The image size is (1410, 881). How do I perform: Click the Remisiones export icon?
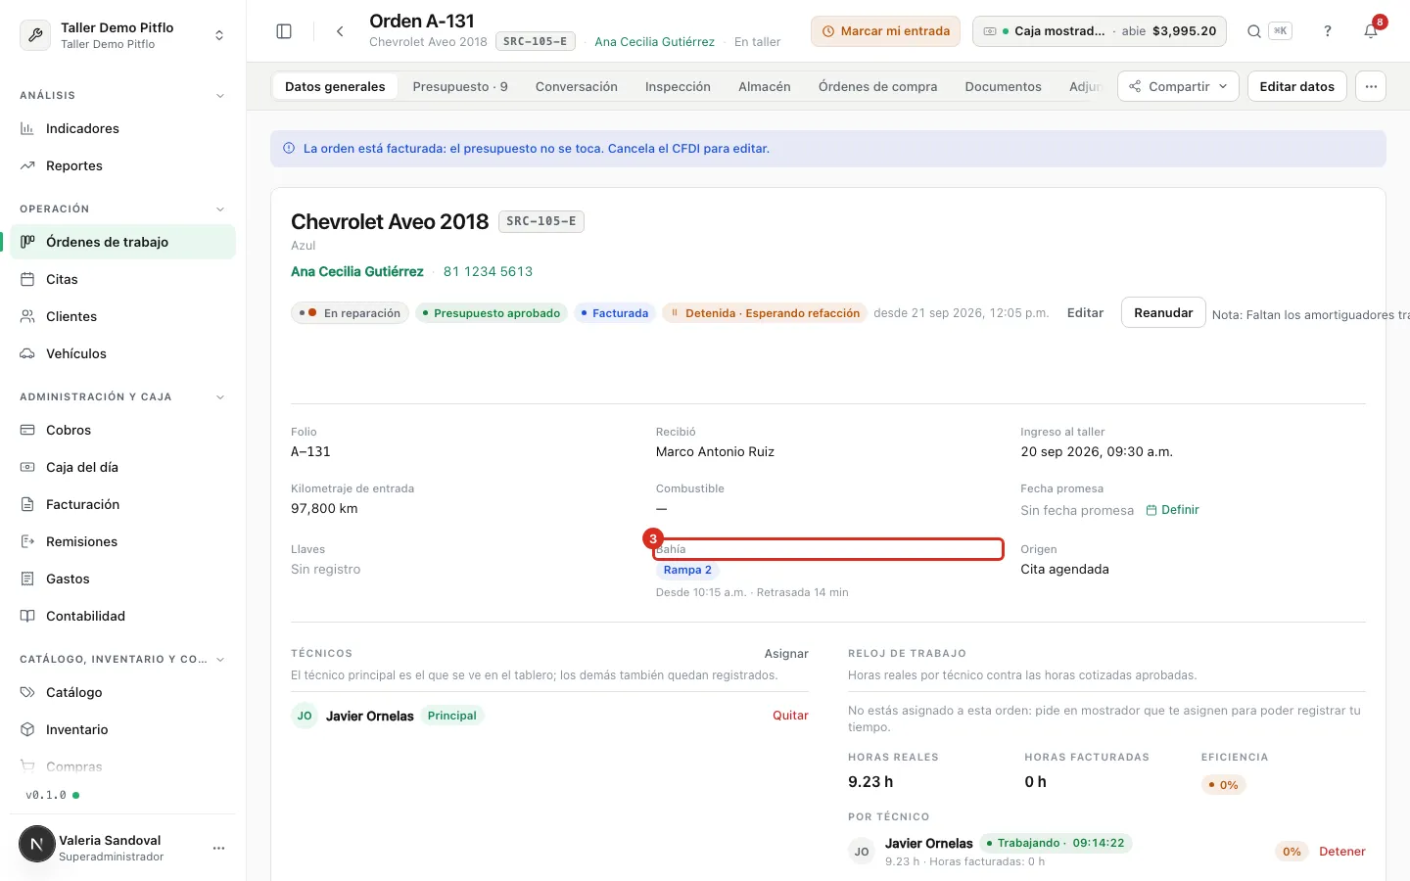[27, 541]
